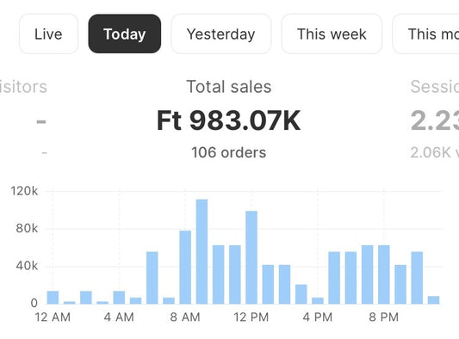Tap the 6 AM sales bar
Screen dimensions: 459x339
coord(152,278)
